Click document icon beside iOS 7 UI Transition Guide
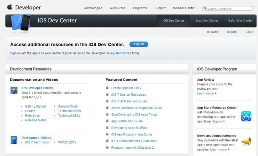 [x=107, y=101]
